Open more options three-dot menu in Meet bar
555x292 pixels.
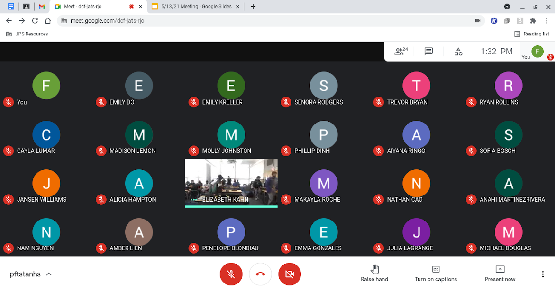[543, 274]
